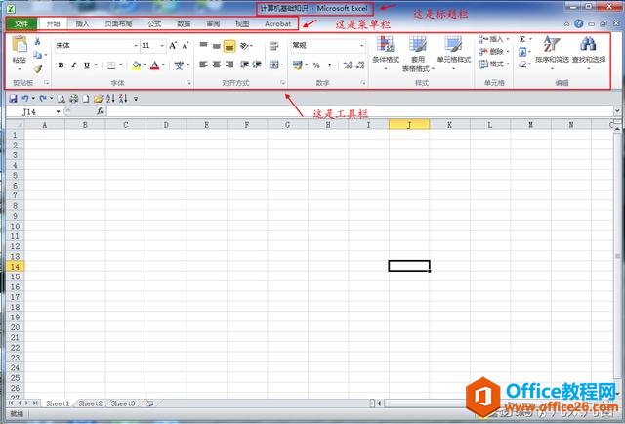625x424 pixels.
Task: Click the AutoSum sigma icon
Action: click(x=522, y=40)
